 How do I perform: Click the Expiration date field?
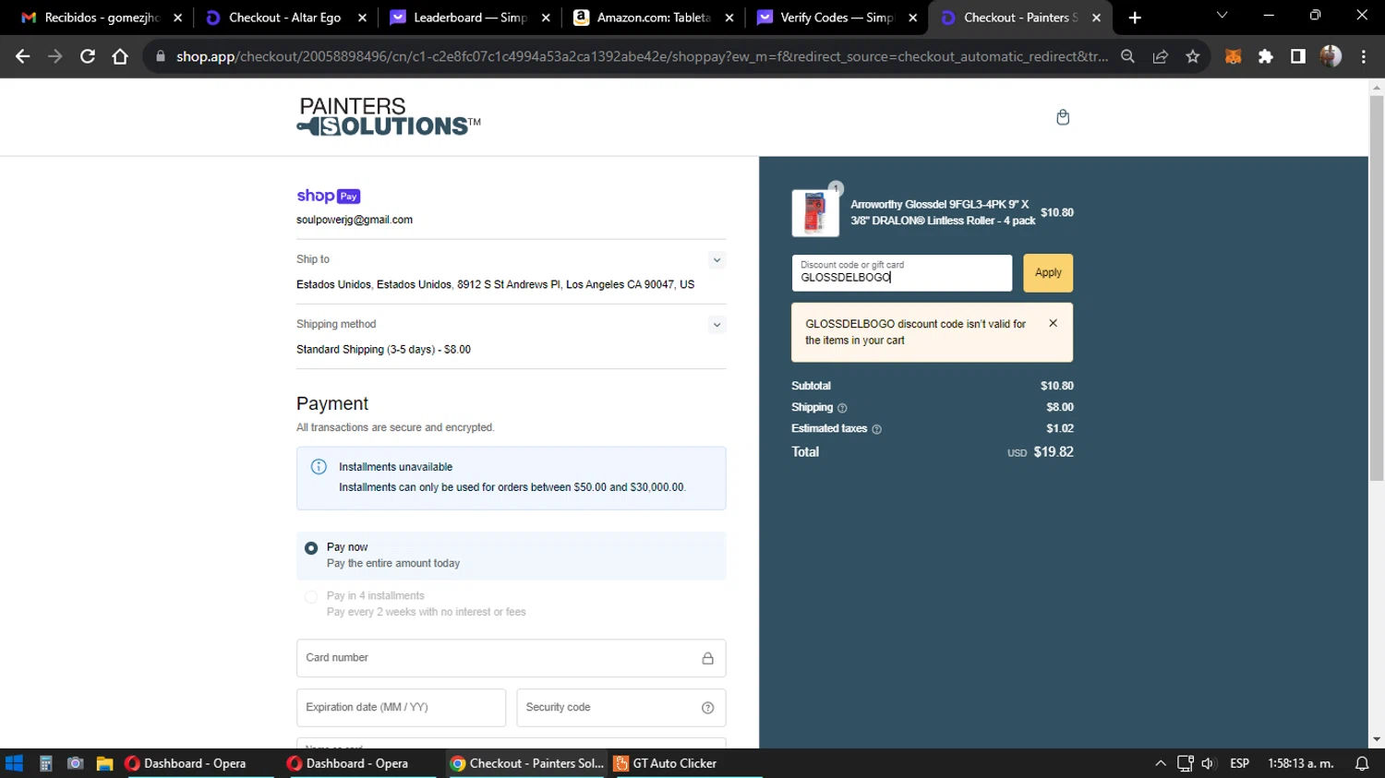[x=401, y=708]
